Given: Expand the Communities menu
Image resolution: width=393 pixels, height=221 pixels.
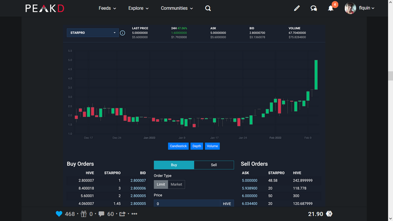Looking at the screenshot, I should click(177, 8).
